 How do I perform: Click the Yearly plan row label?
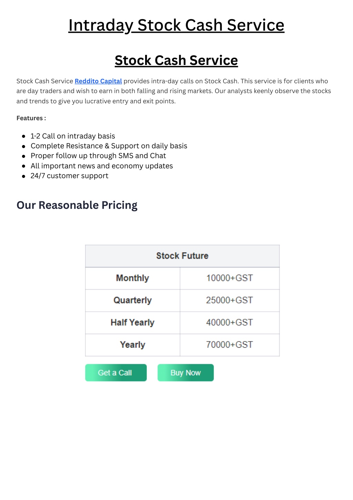[132, 345]
